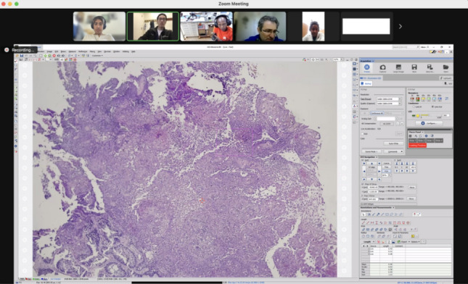Click the Large Image icon
Viewport: 468px width, 284px height.
click(398, 67)
